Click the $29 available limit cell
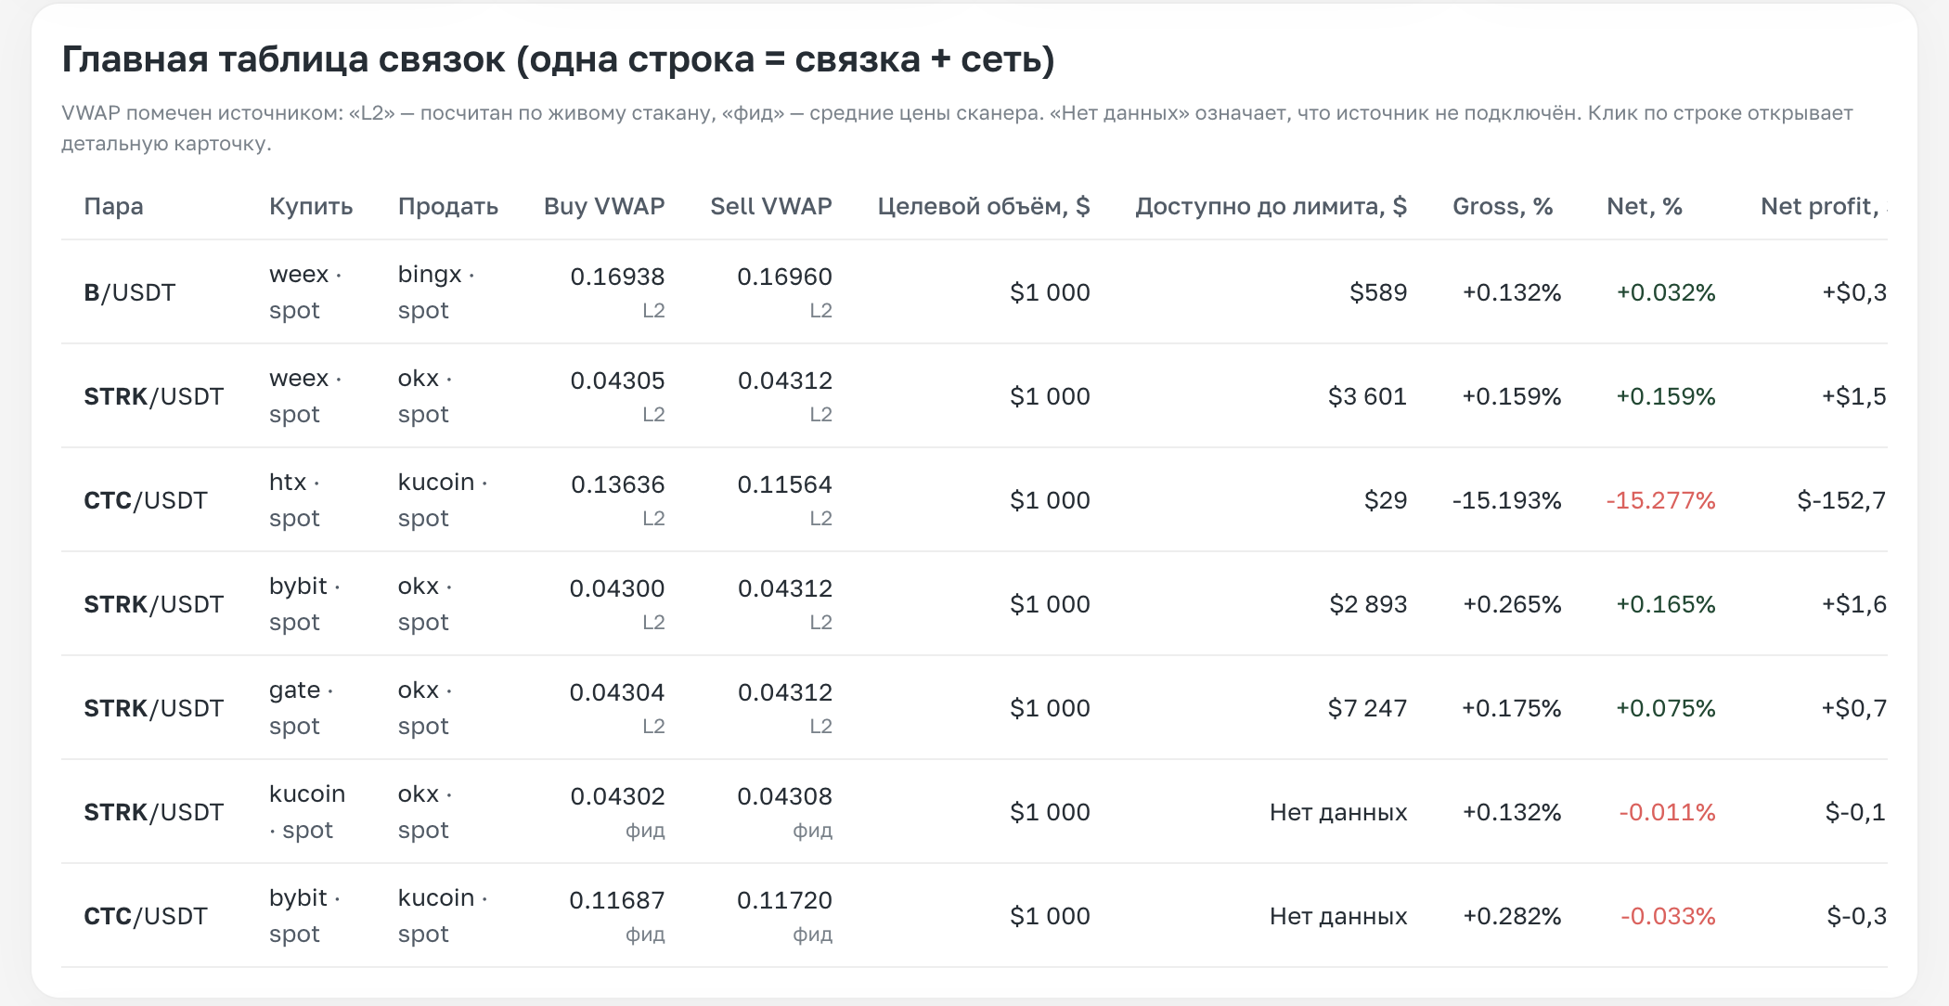1949x1006 pixels. 1386,500
